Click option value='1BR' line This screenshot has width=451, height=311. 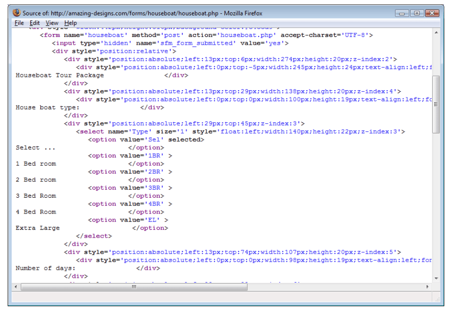[x=130, y=156]
